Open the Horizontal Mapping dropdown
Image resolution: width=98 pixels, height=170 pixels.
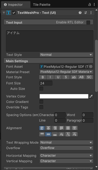click(x=66, y=156)
